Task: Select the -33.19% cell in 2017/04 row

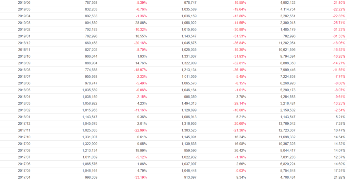Action: click(140, 177)
